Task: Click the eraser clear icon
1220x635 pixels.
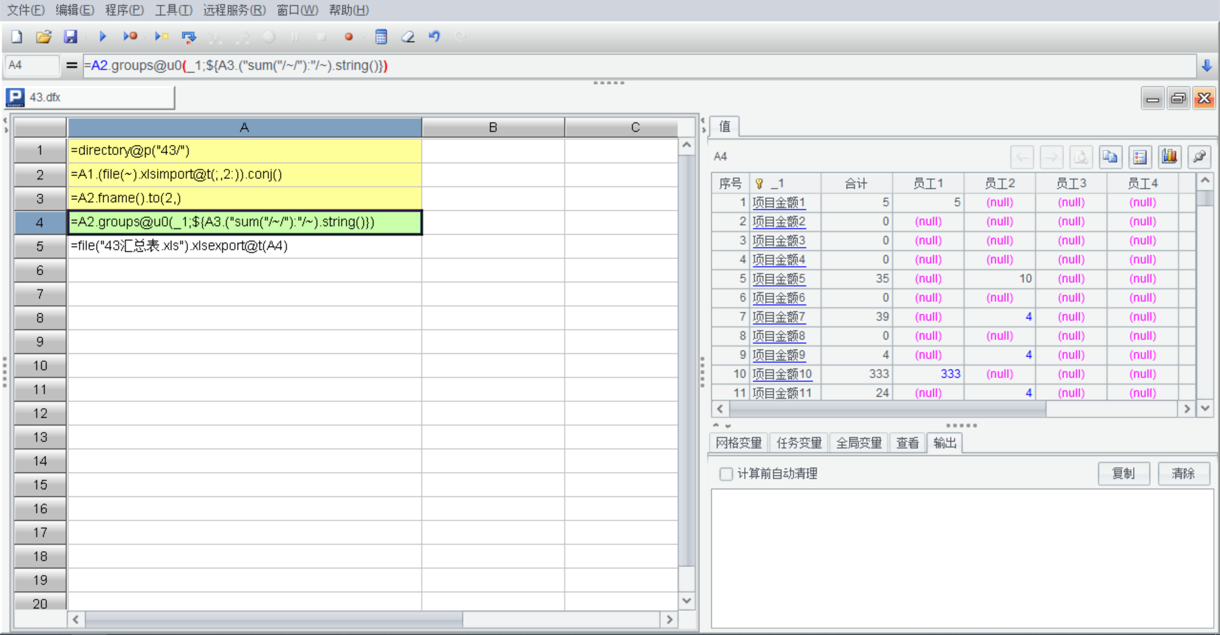Action: pos(408,37)
